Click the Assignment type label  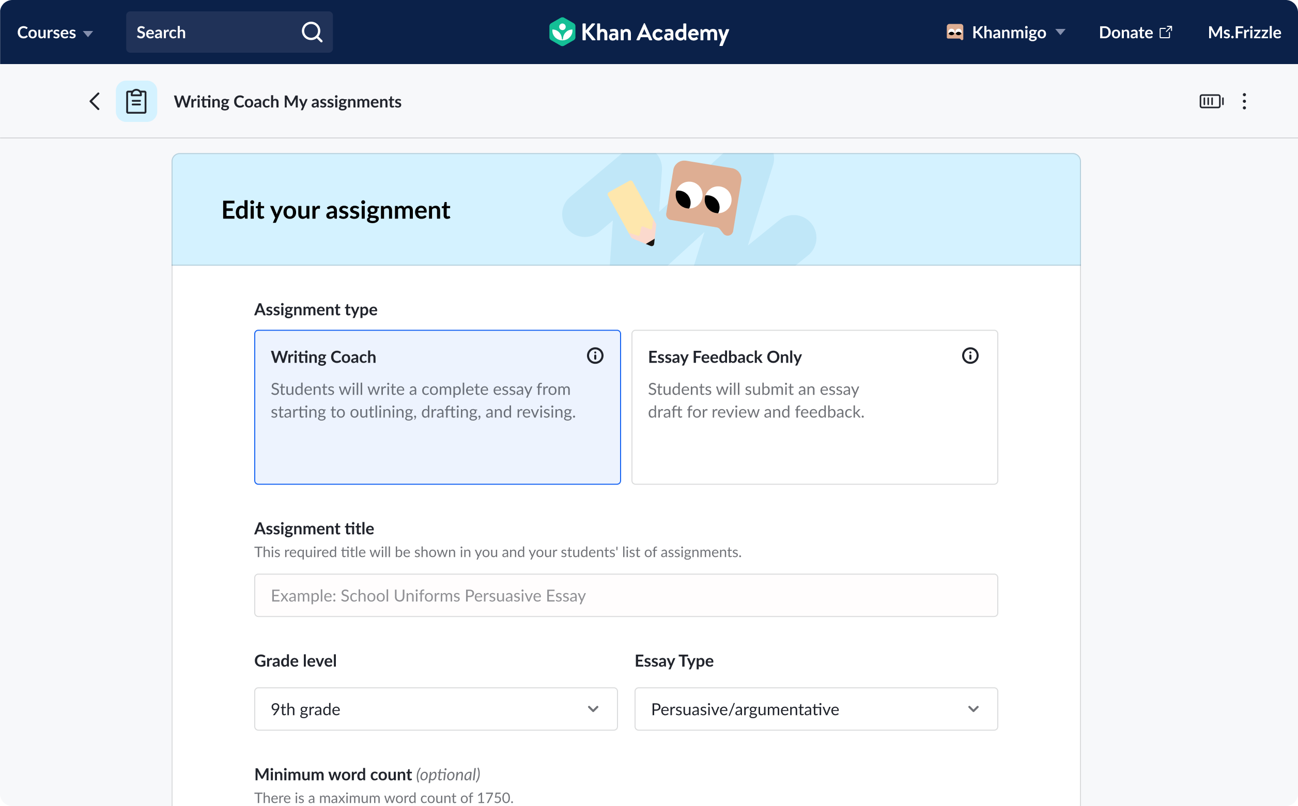(316, 309)
